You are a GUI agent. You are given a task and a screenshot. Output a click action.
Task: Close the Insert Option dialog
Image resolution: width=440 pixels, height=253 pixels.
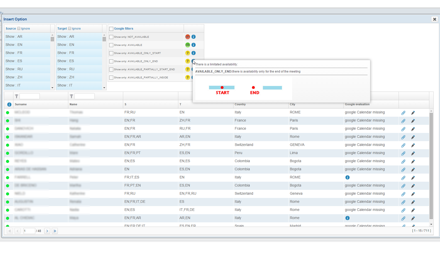pyautogui.click(x=435, y=19)
